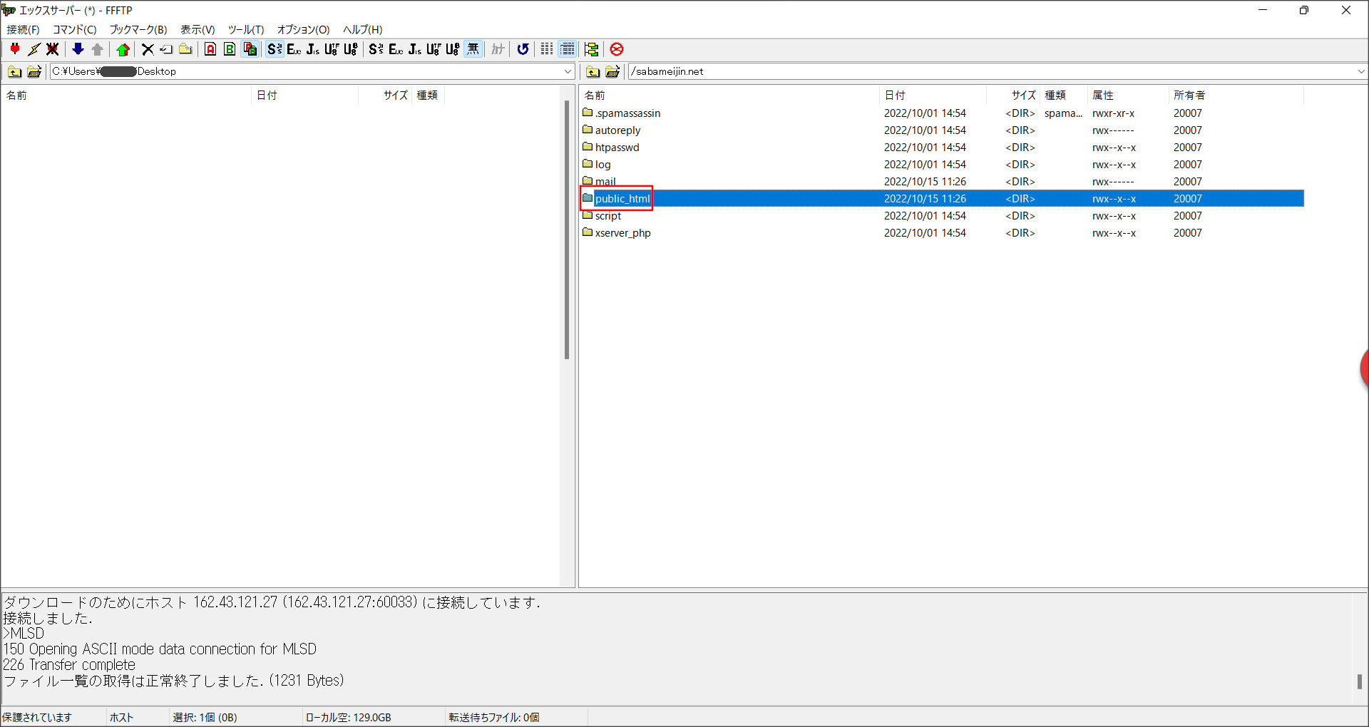Viewport: 1369px width, 727px height.
Task: Expand the local path dropdown
Action: point(568,71)
